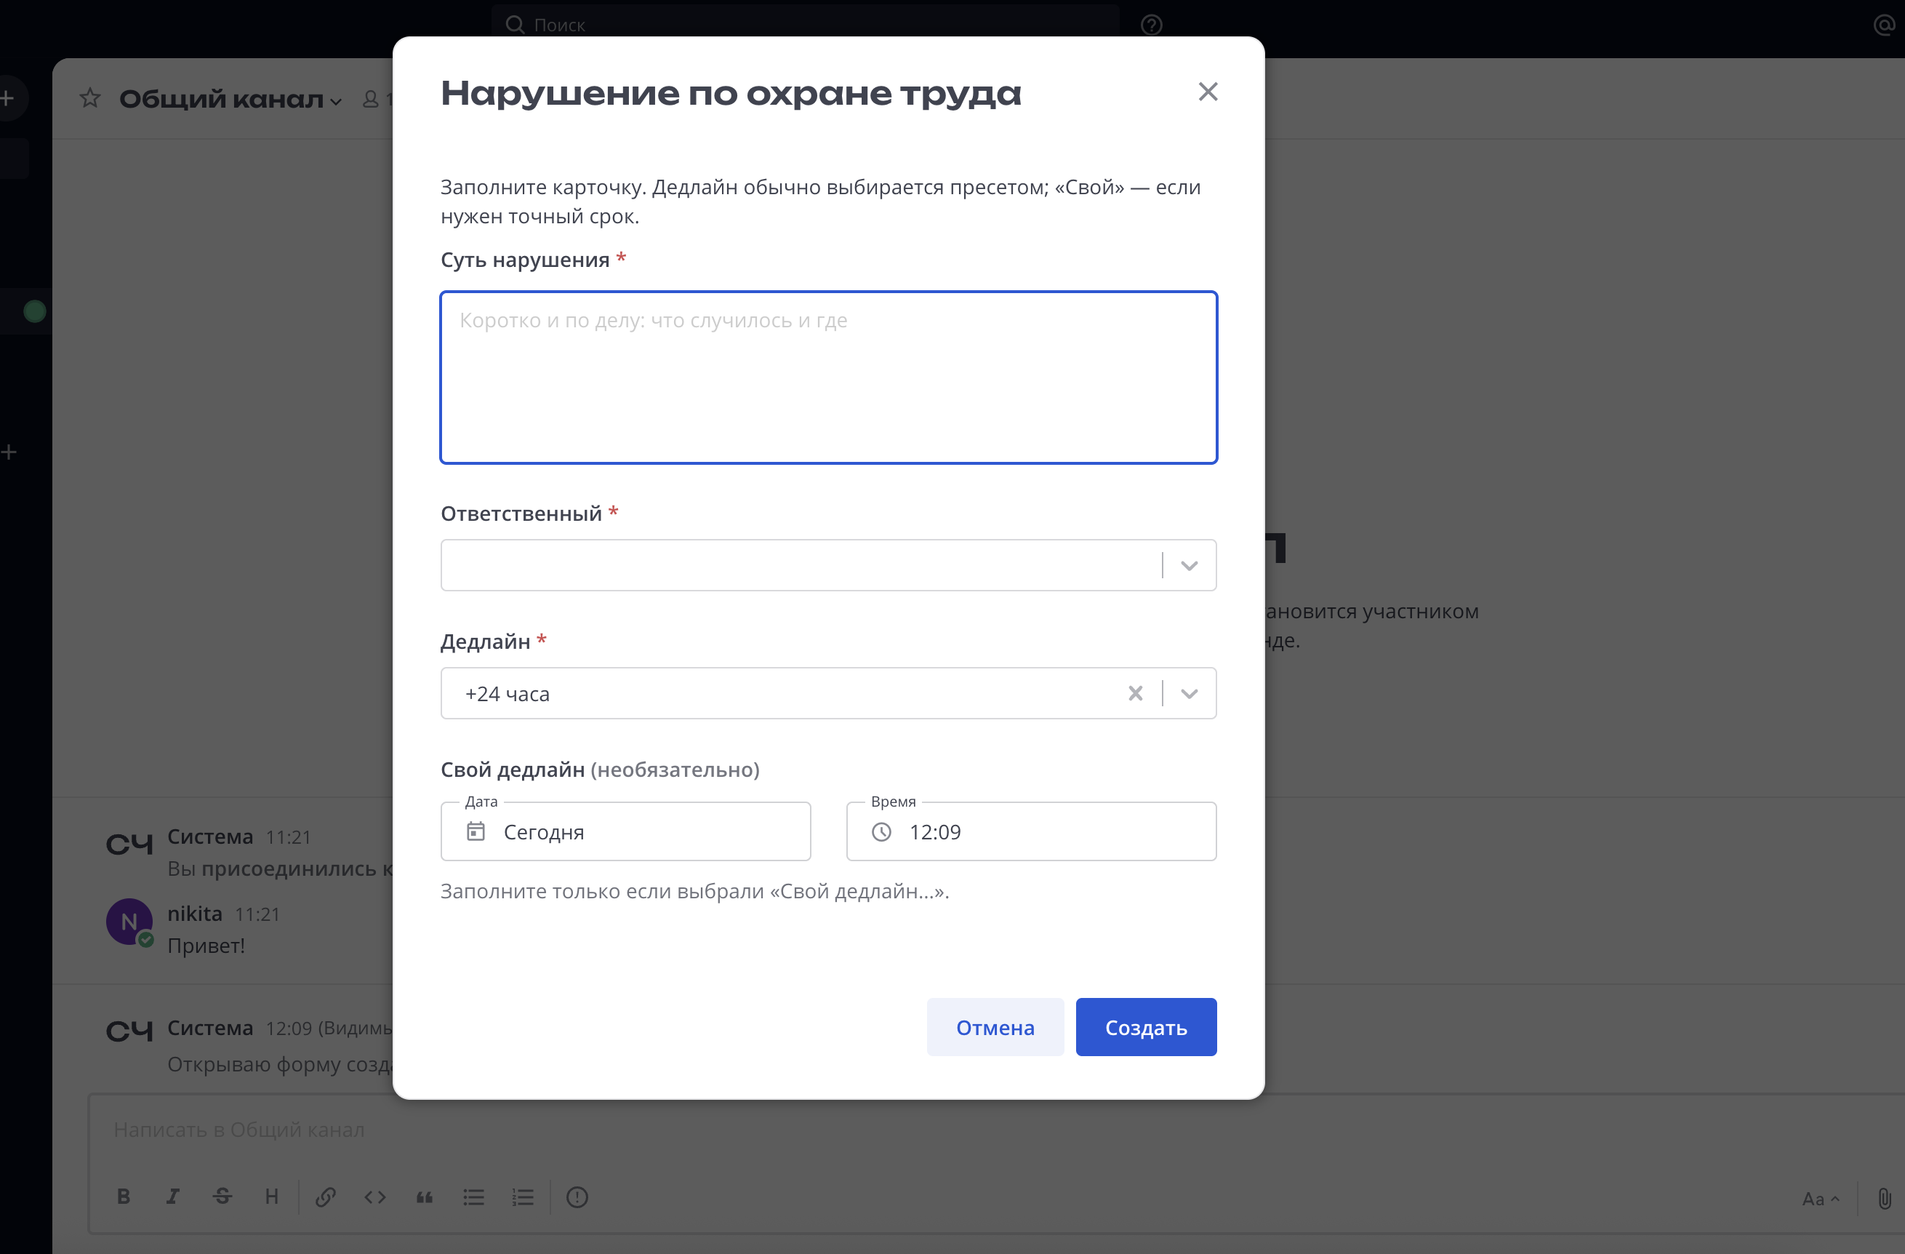Open help via the question mark icon
Viewport: 1905px width, 1254px height.
pyautogui.click(x=1152, y=24)
